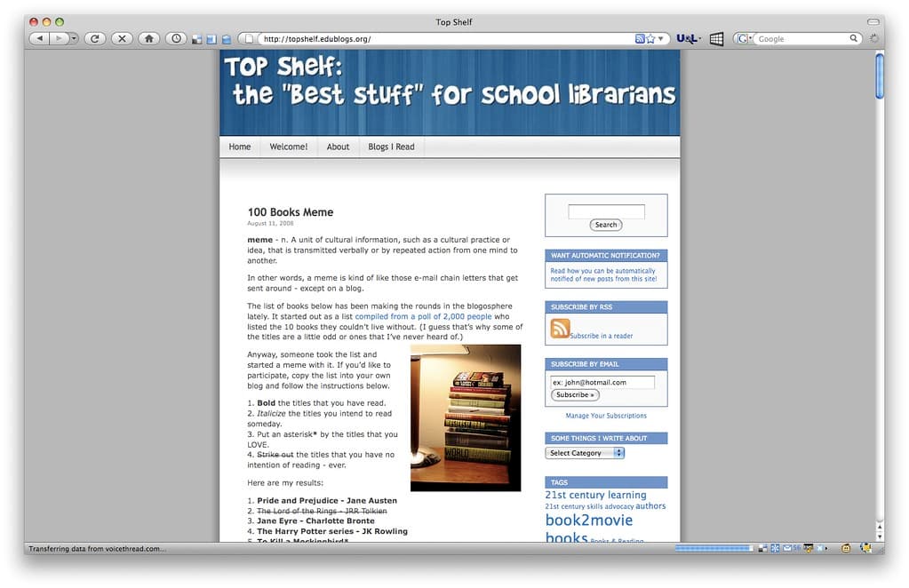Screen dimensions: 909x588
Task: Go to the browser Home icon
Action: click(149, 39)
